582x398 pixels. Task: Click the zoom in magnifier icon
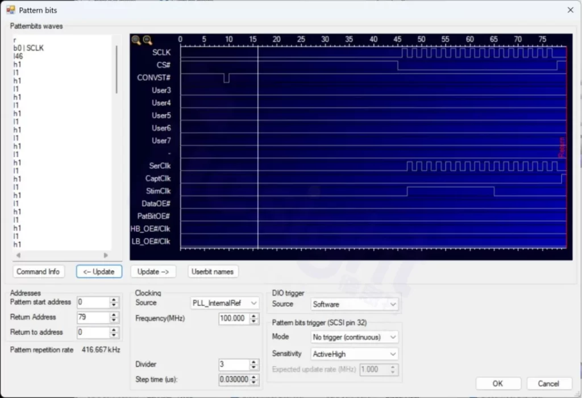point(136,40)
